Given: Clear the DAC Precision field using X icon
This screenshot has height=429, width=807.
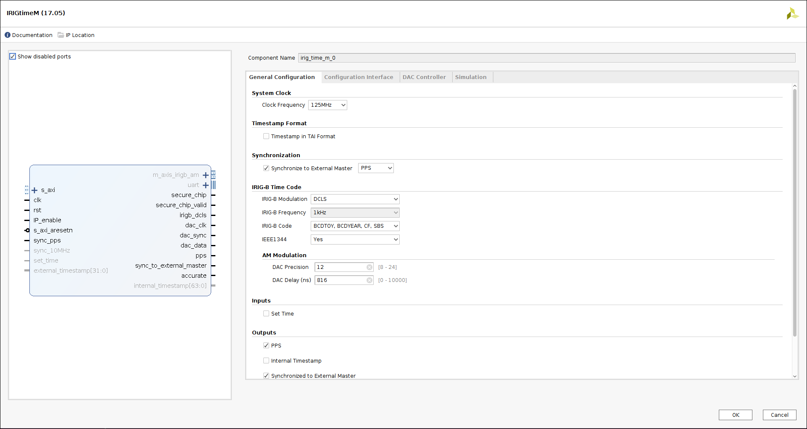Looking at the screenshot, I should (x=369, y=267).
